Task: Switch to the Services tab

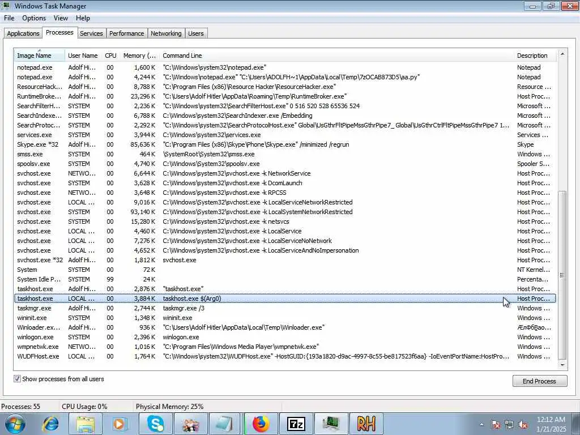Action: (91, 33)
